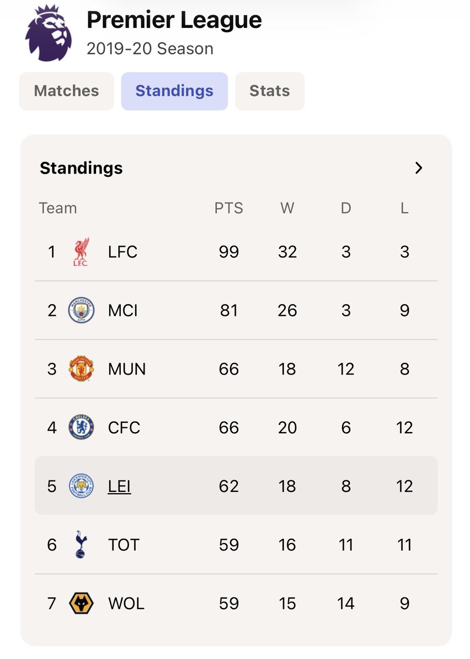Expand full standings with the chevron arrow
The width and height of the screenshot is (470, 659).
coord(419,168)
